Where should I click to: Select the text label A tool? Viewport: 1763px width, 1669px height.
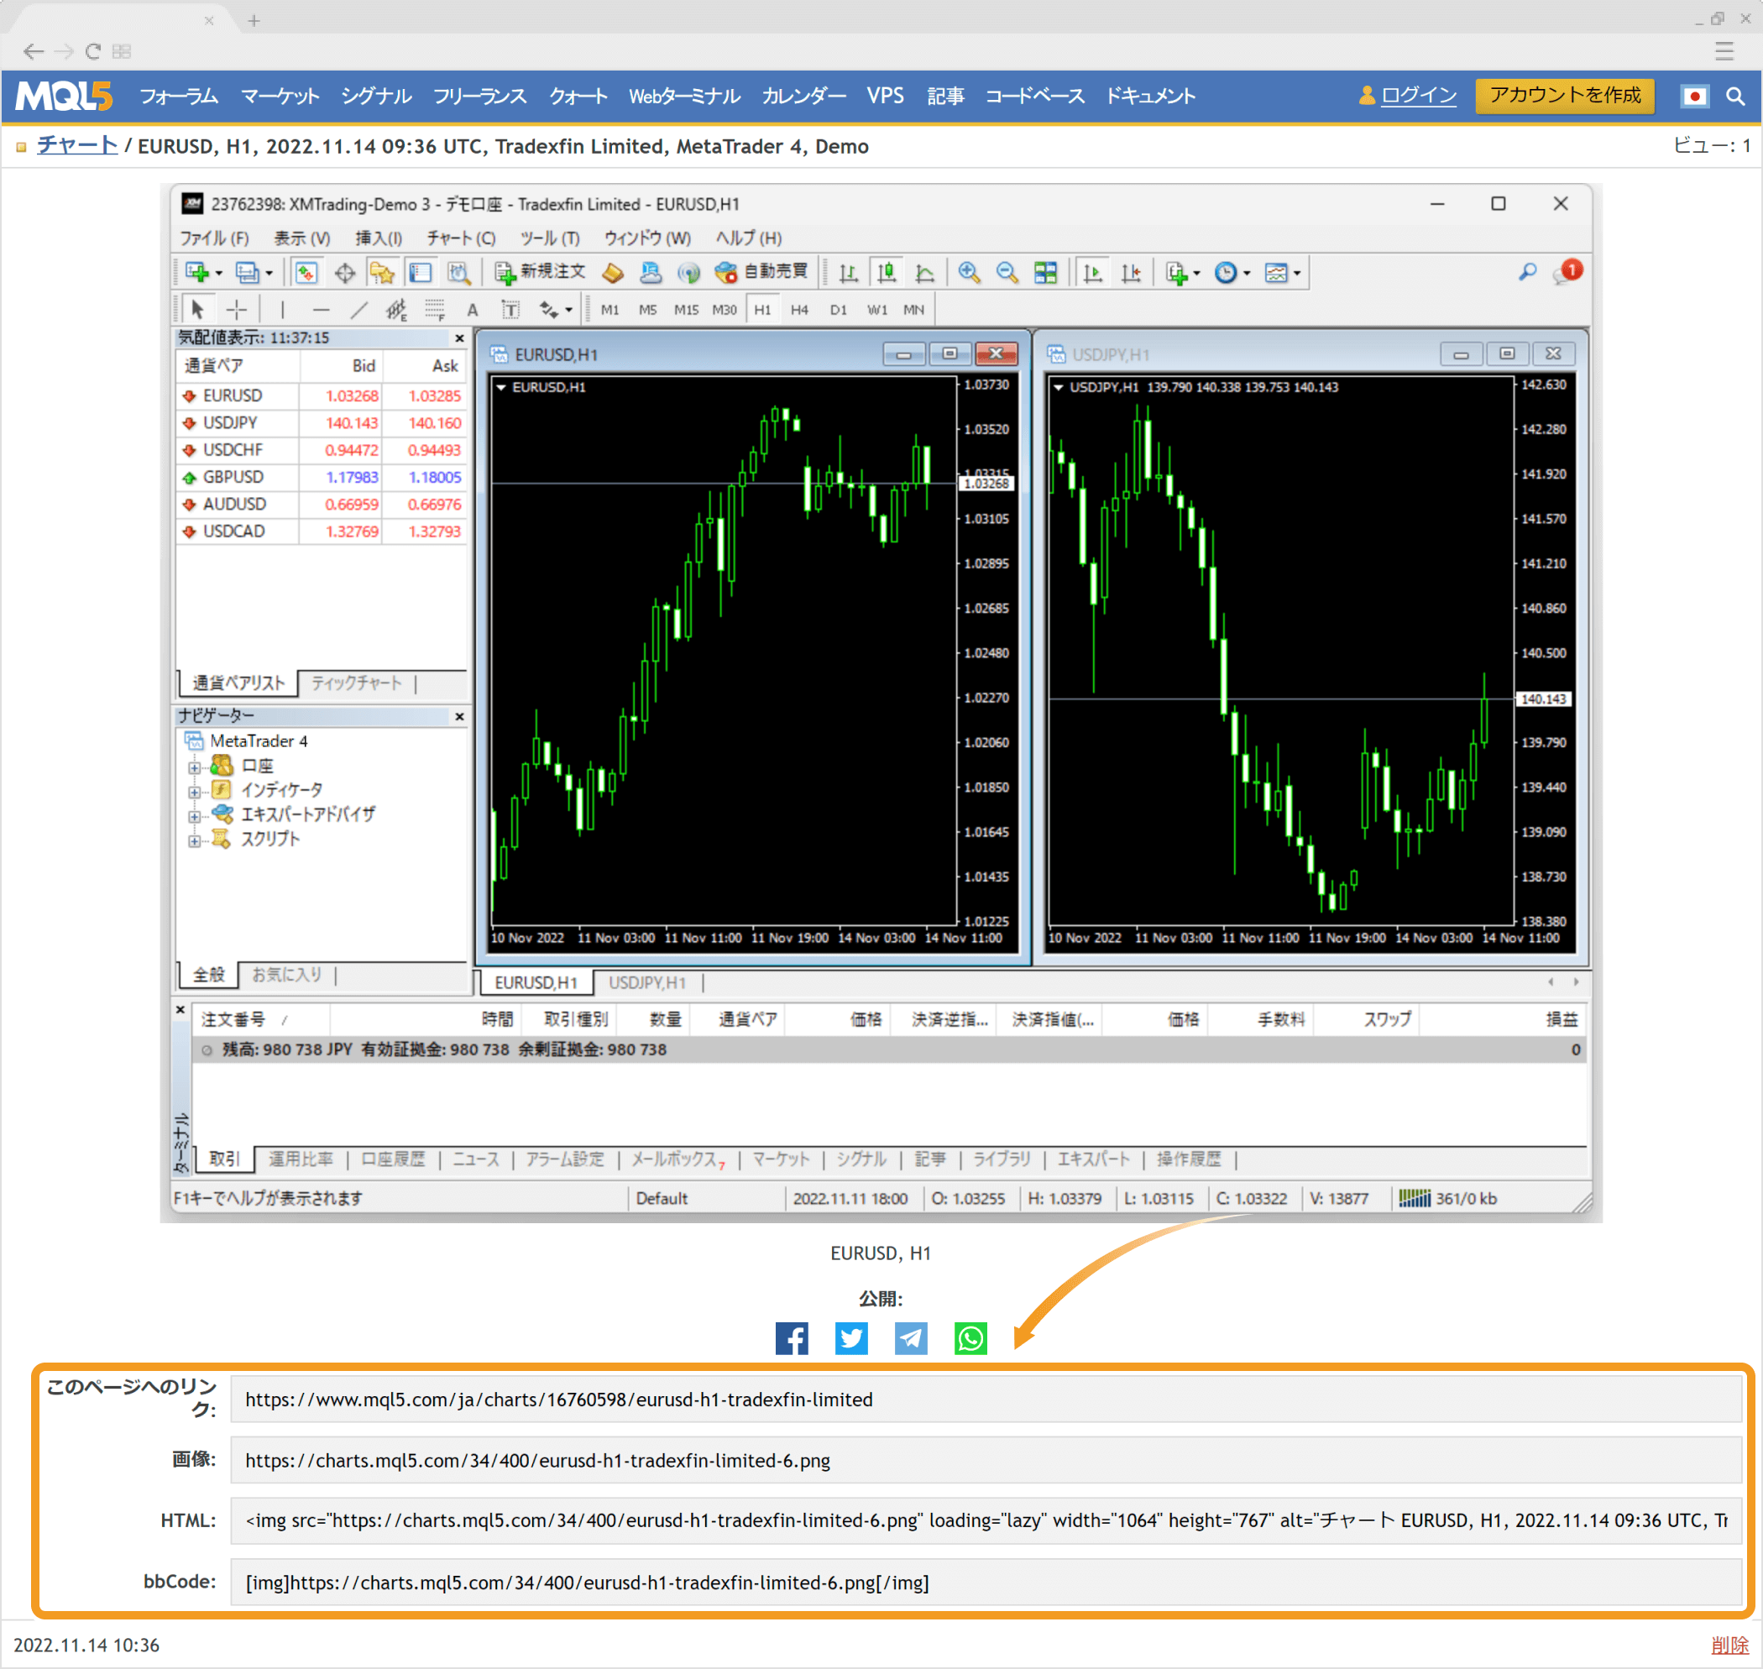473,310
